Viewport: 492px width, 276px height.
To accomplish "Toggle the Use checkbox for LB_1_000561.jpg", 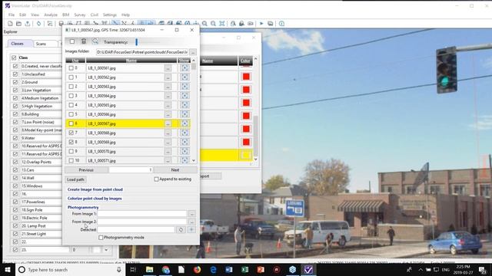I will click(71, 68).
